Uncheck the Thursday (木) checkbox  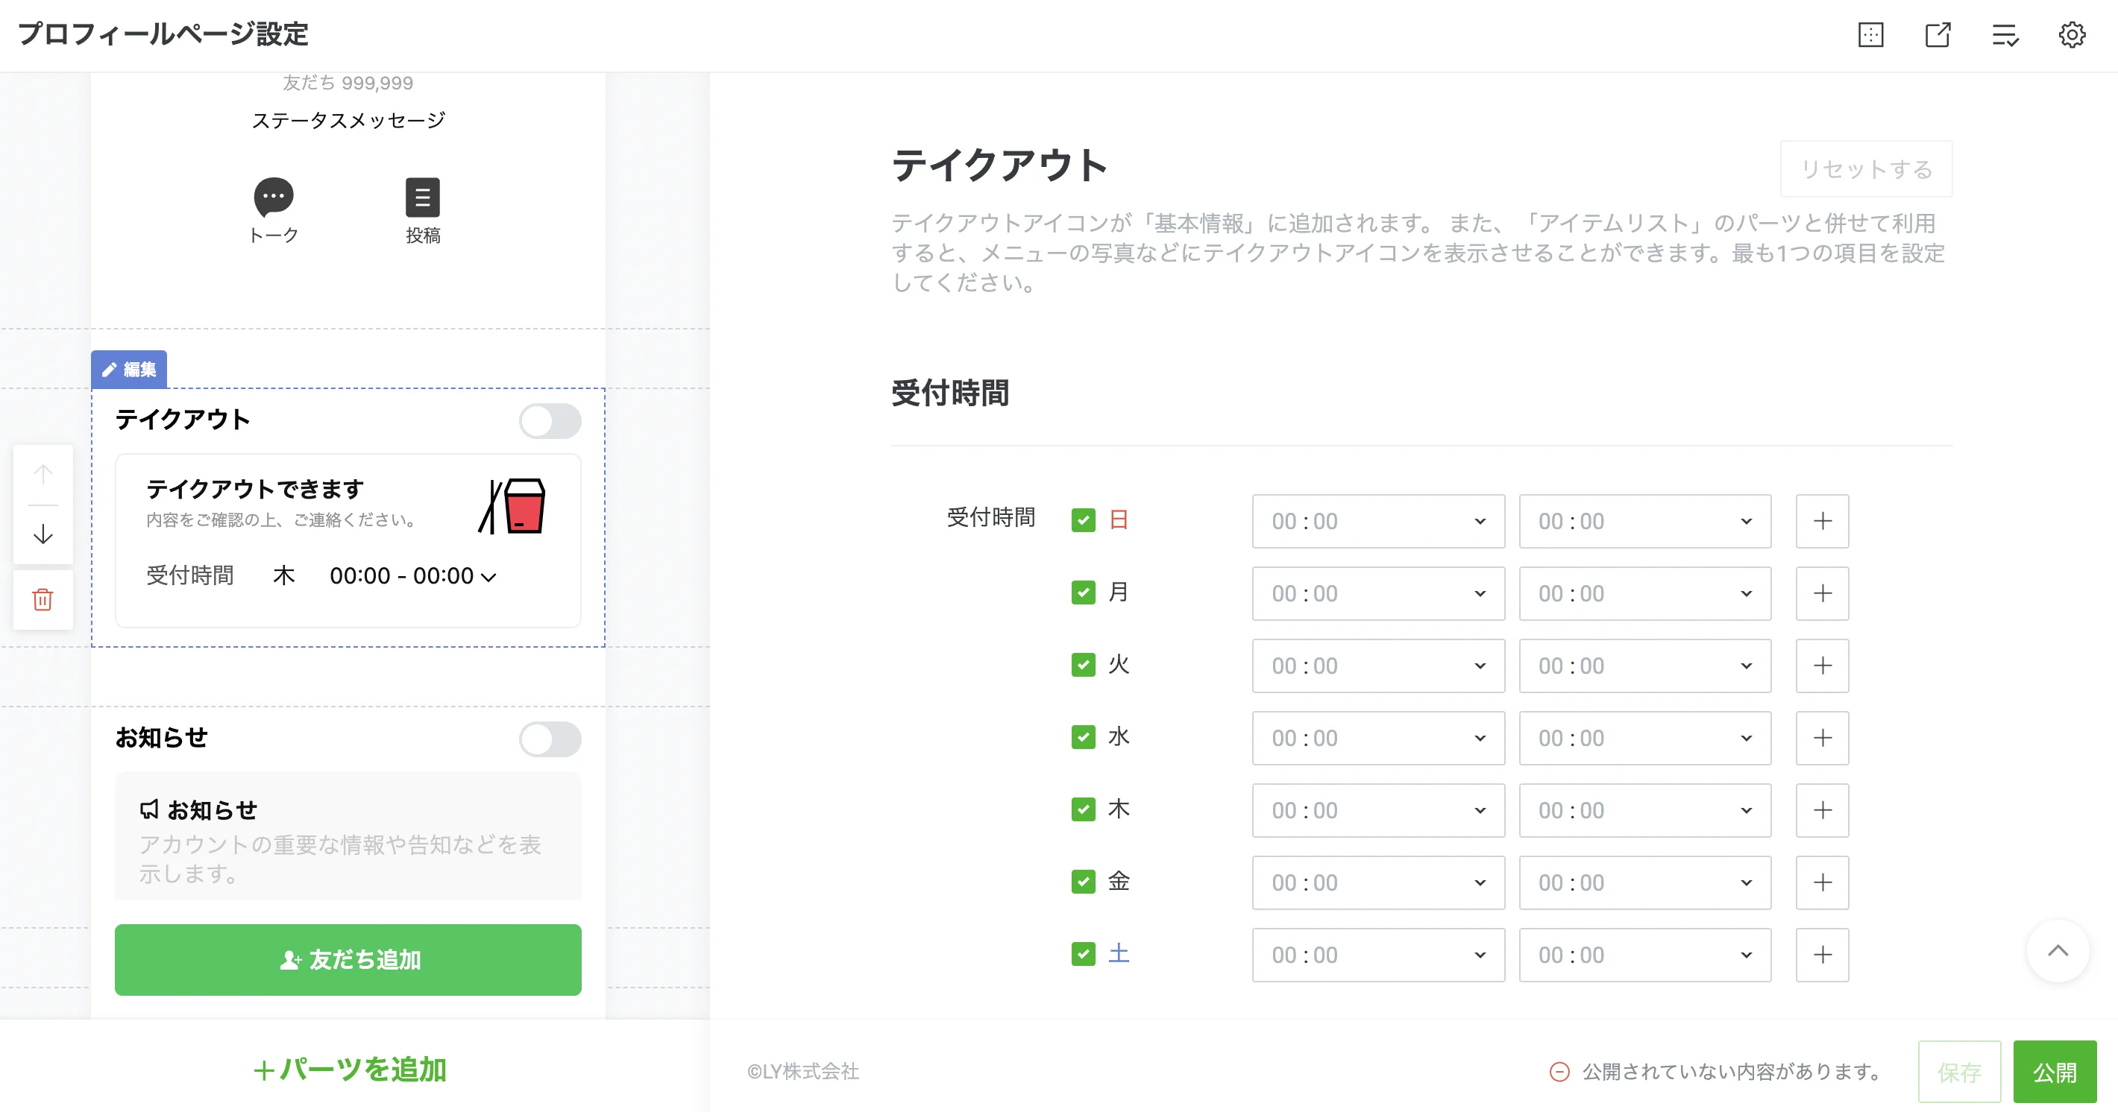(x=1083, y=809)
